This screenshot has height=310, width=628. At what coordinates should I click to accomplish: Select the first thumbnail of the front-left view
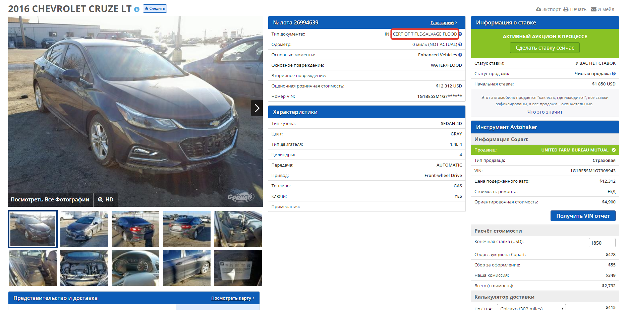[x=33, y=229]
